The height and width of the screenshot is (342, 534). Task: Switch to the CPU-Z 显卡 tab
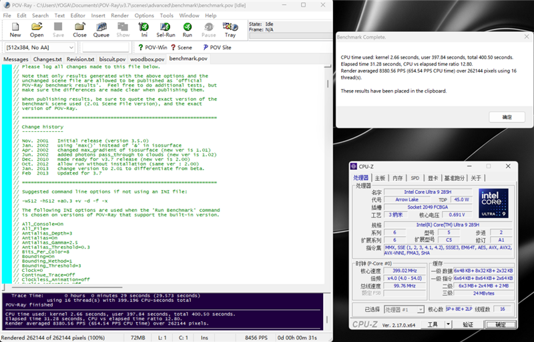[433, 178]
